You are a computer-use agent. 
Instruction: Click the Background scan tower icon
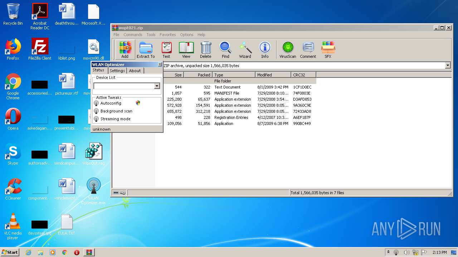coord(96,111)
